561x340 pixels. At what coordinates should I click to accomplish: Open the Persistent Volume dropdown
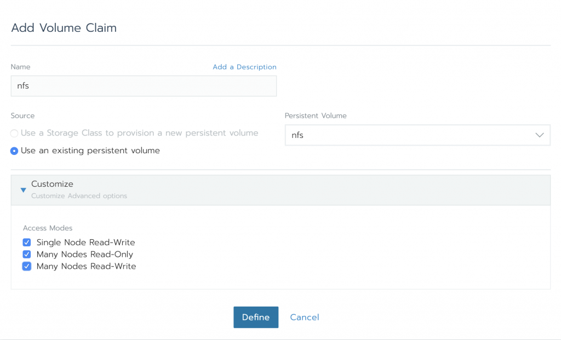(417, 135)
